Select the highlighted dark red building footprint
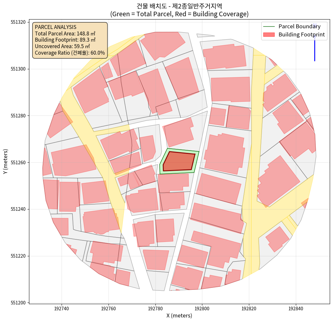 [179, 161]
